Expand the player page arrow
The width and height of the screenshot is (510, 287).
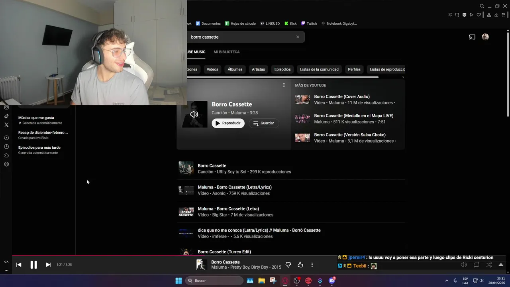coord(501,265)
